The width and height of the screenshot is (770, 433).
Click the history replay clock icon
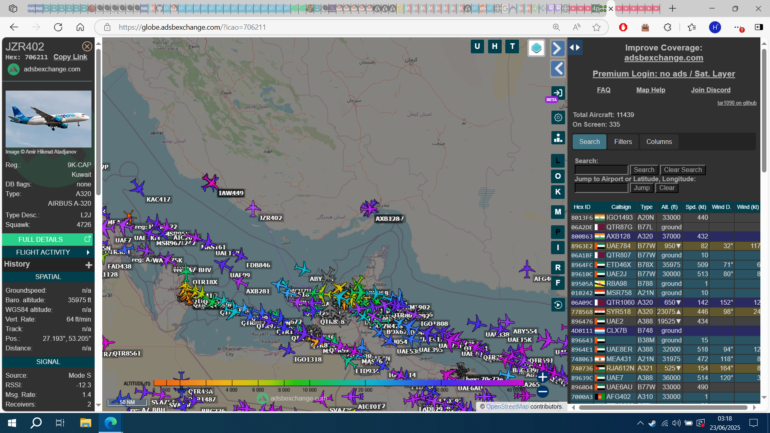(558, 305)
